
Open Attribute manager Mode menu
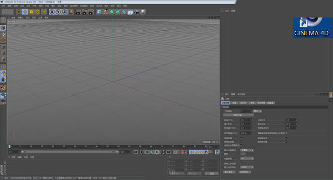pyautogui.click(x=227, y=94)
